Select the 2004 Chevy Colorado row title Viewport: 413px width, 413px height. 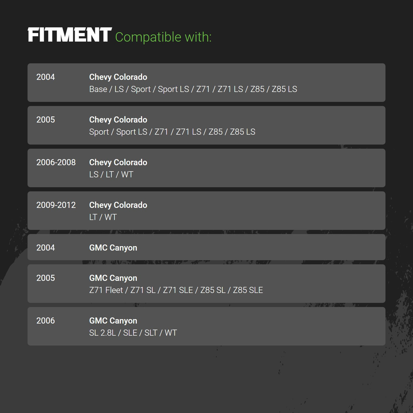click(x=118, y=77)
